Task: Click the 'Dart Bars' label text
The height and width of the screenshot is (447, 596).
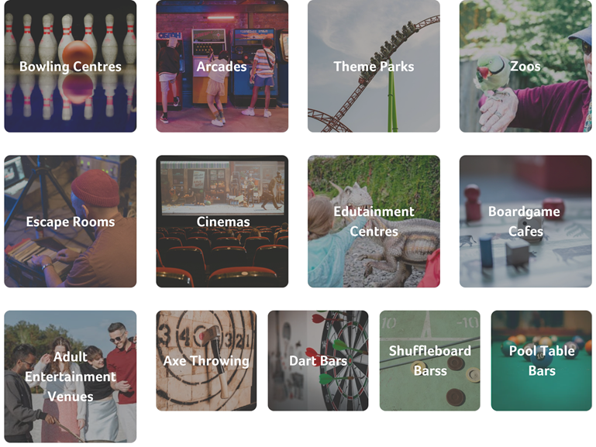Action: click(x=318, y=361)
